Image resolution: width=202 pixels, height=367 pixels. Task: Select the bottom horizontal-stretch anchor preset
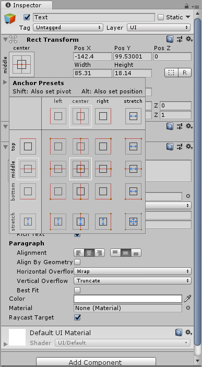click(133, 191)
